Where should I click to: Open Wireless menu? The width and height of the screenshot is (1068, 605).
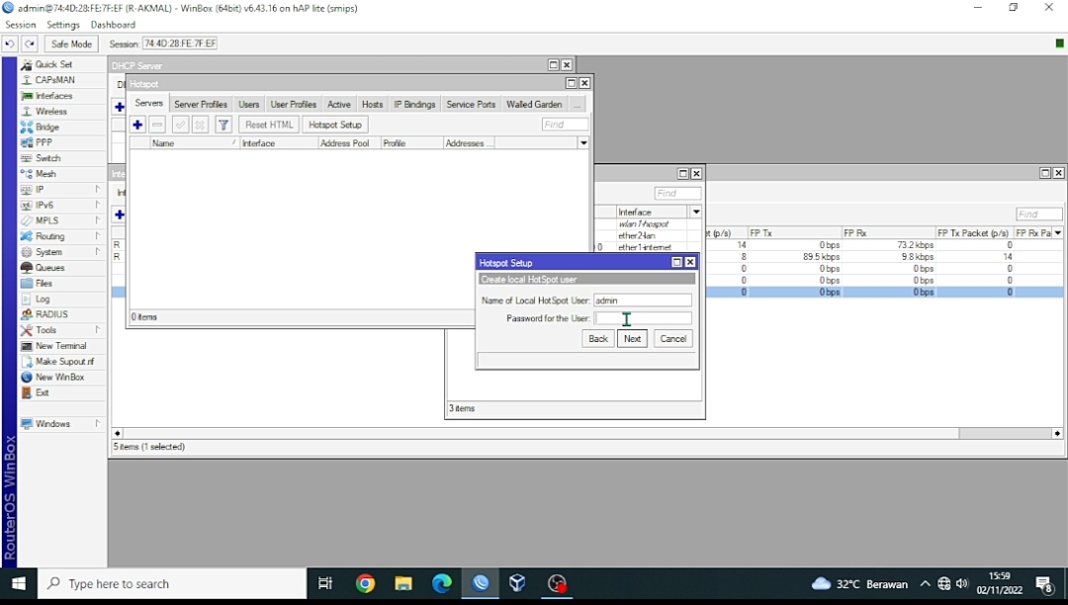[x=51, y=111]
